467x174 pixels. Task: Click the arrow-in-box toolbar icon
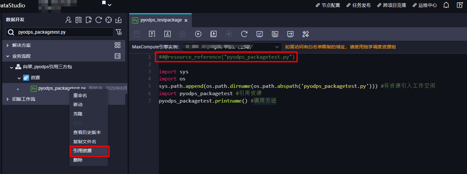coord(290,34)
